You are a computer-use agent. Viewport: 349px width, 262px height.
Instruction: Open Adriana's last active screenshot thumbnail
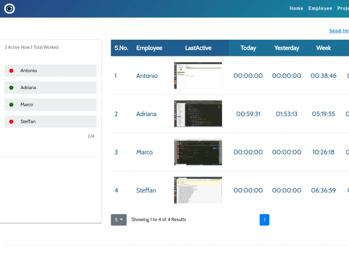pyautogui.click(x=198, y=114)
